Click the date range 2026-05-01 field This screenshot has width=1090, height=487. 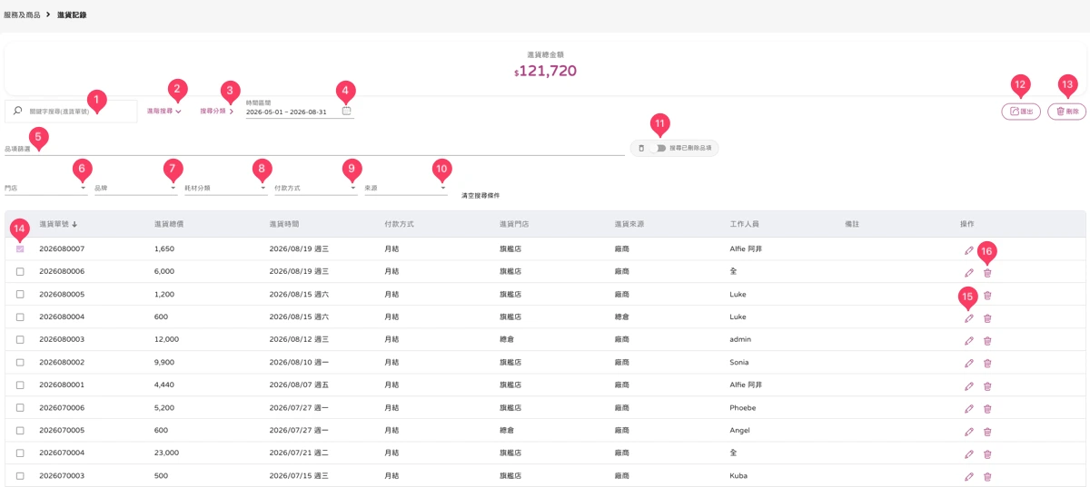285,112
